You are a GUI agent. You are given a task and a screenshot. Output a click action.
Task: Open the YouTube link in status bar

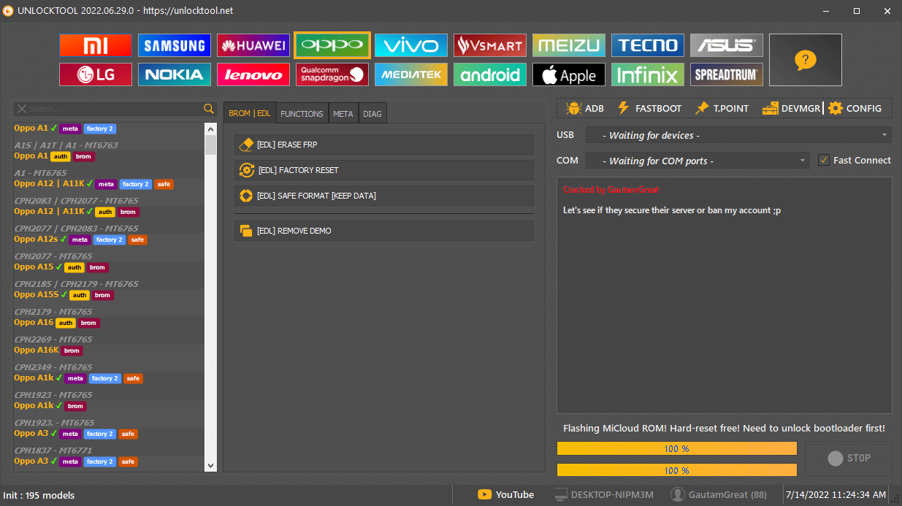(x=505, y=494)
